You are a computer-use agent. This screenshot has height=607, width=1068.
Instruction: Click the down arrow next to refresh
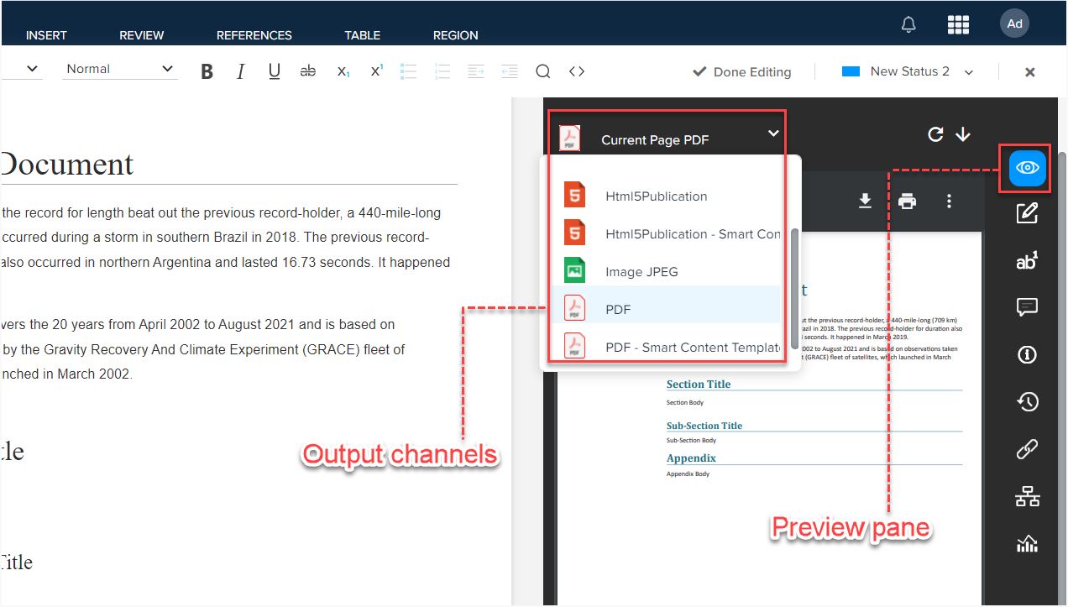coord(963,134)
